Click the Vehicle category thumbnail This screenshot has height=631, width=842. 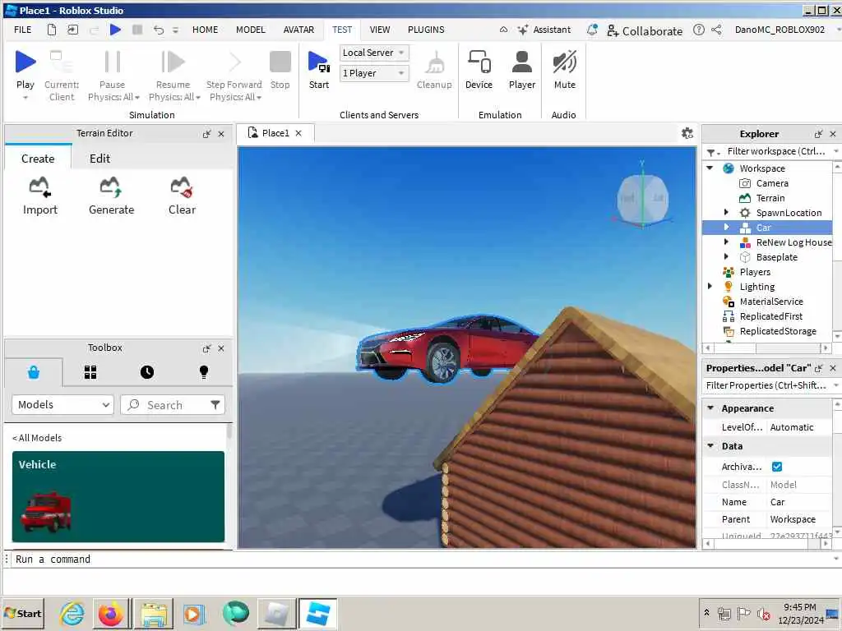118,496
